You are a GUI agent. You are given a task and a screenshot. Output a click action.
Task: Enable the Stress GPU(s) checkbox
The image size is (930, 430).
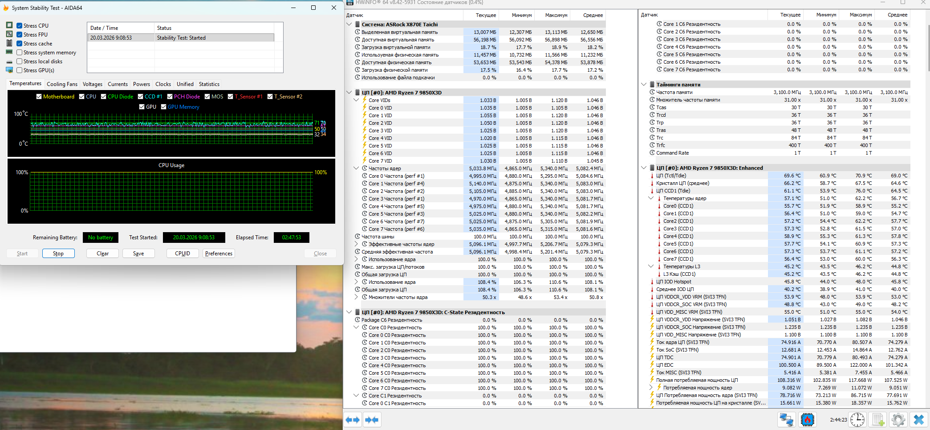click(20, 70)
